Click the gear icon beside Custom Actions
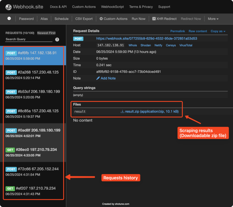Screen dimensions: 233x207 (x=101, y=19)
